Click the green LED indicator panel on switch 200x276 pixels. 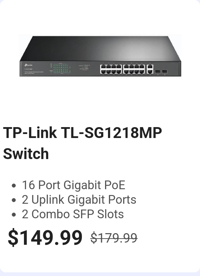(x=60, y=69)
